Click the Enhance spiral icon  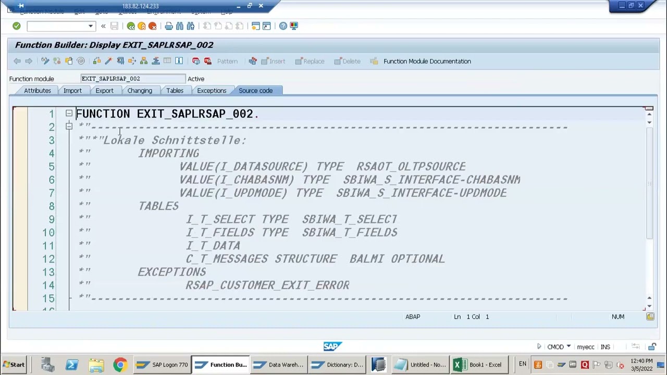[81, 61]
